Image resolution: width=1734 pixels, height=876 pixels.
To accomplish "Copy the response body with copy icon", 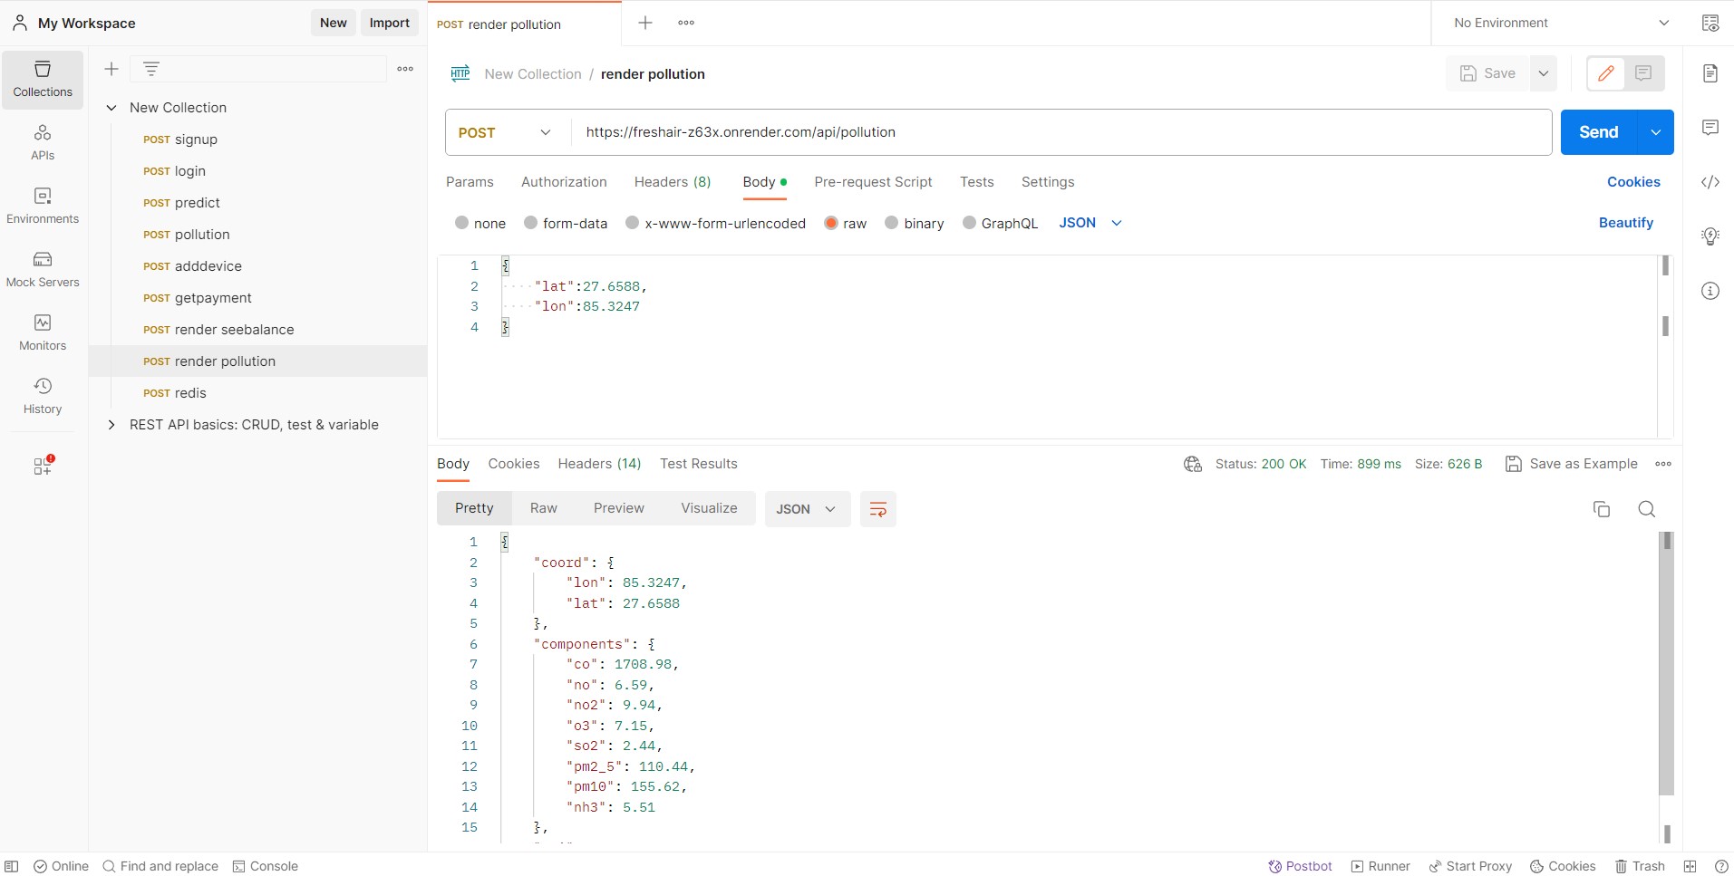I will coord(1602,509).
